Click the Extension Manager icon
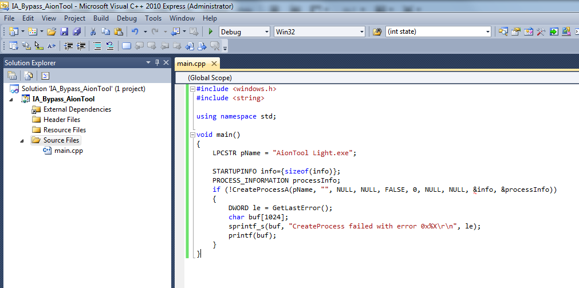 pyautogui.click(x=566, y=31)
